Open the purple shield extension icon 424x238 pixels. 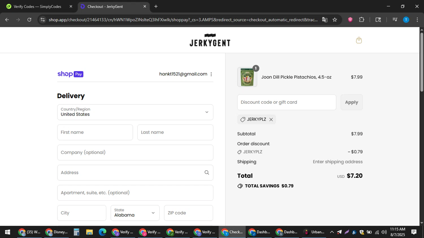(x=350, y=19)
